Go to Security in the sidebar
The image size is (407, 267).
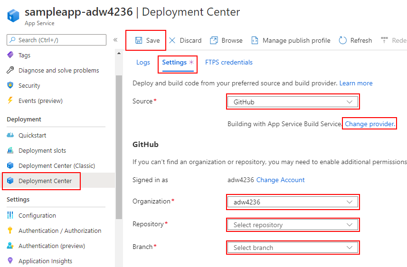click(x=29, y=85)
